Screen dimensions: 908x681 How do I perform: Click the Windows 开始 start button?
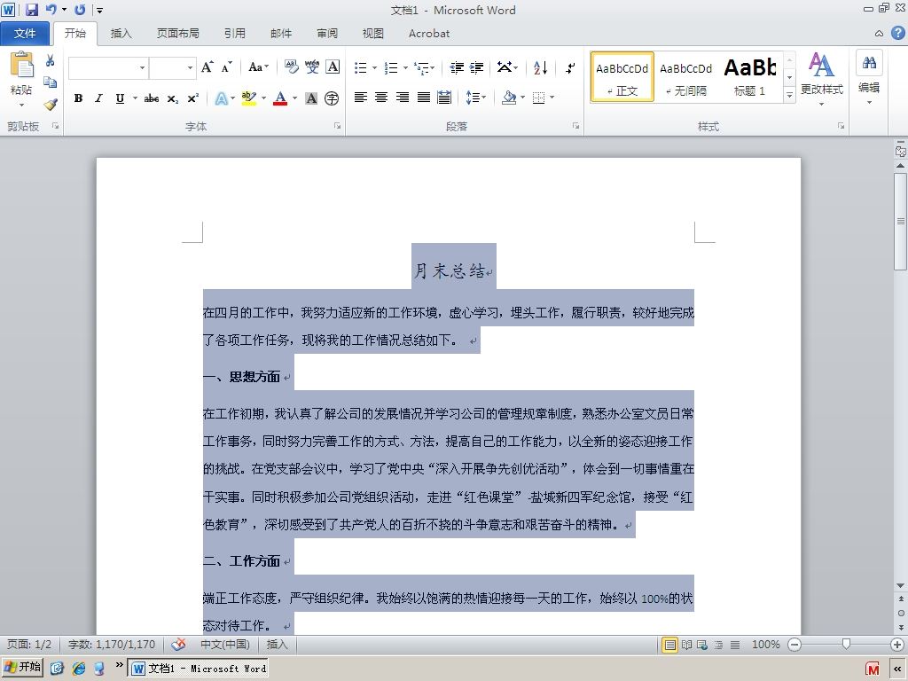point(22,668)
